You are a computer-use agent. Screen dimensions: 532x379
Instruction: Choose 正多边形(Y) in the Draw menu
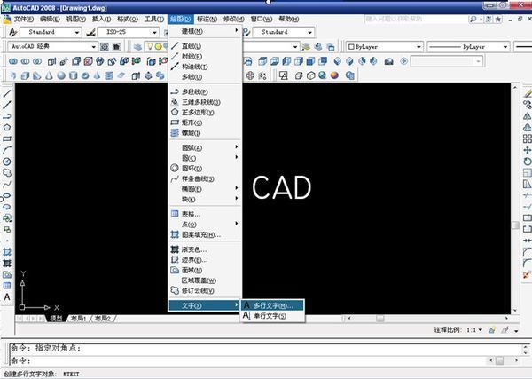tap(206, 113)
